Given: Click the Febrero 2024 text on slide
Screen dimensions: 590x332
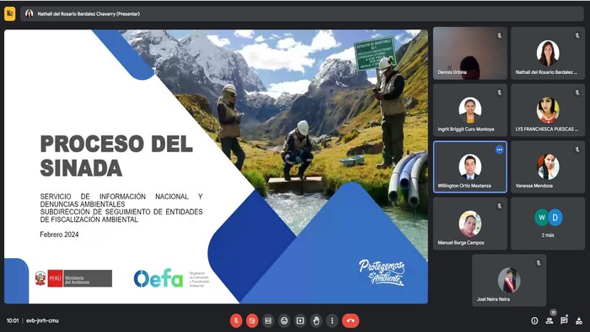Looking at the screenshot, I should pos(60,235).
